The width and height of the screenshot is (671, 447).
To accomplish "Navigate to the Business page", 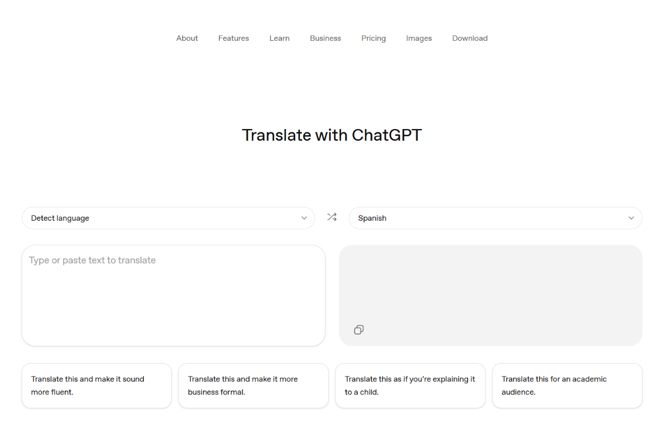I will pos(325,38).
